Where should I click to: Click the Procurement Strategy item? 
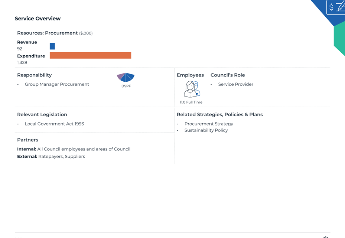[209, 124]
